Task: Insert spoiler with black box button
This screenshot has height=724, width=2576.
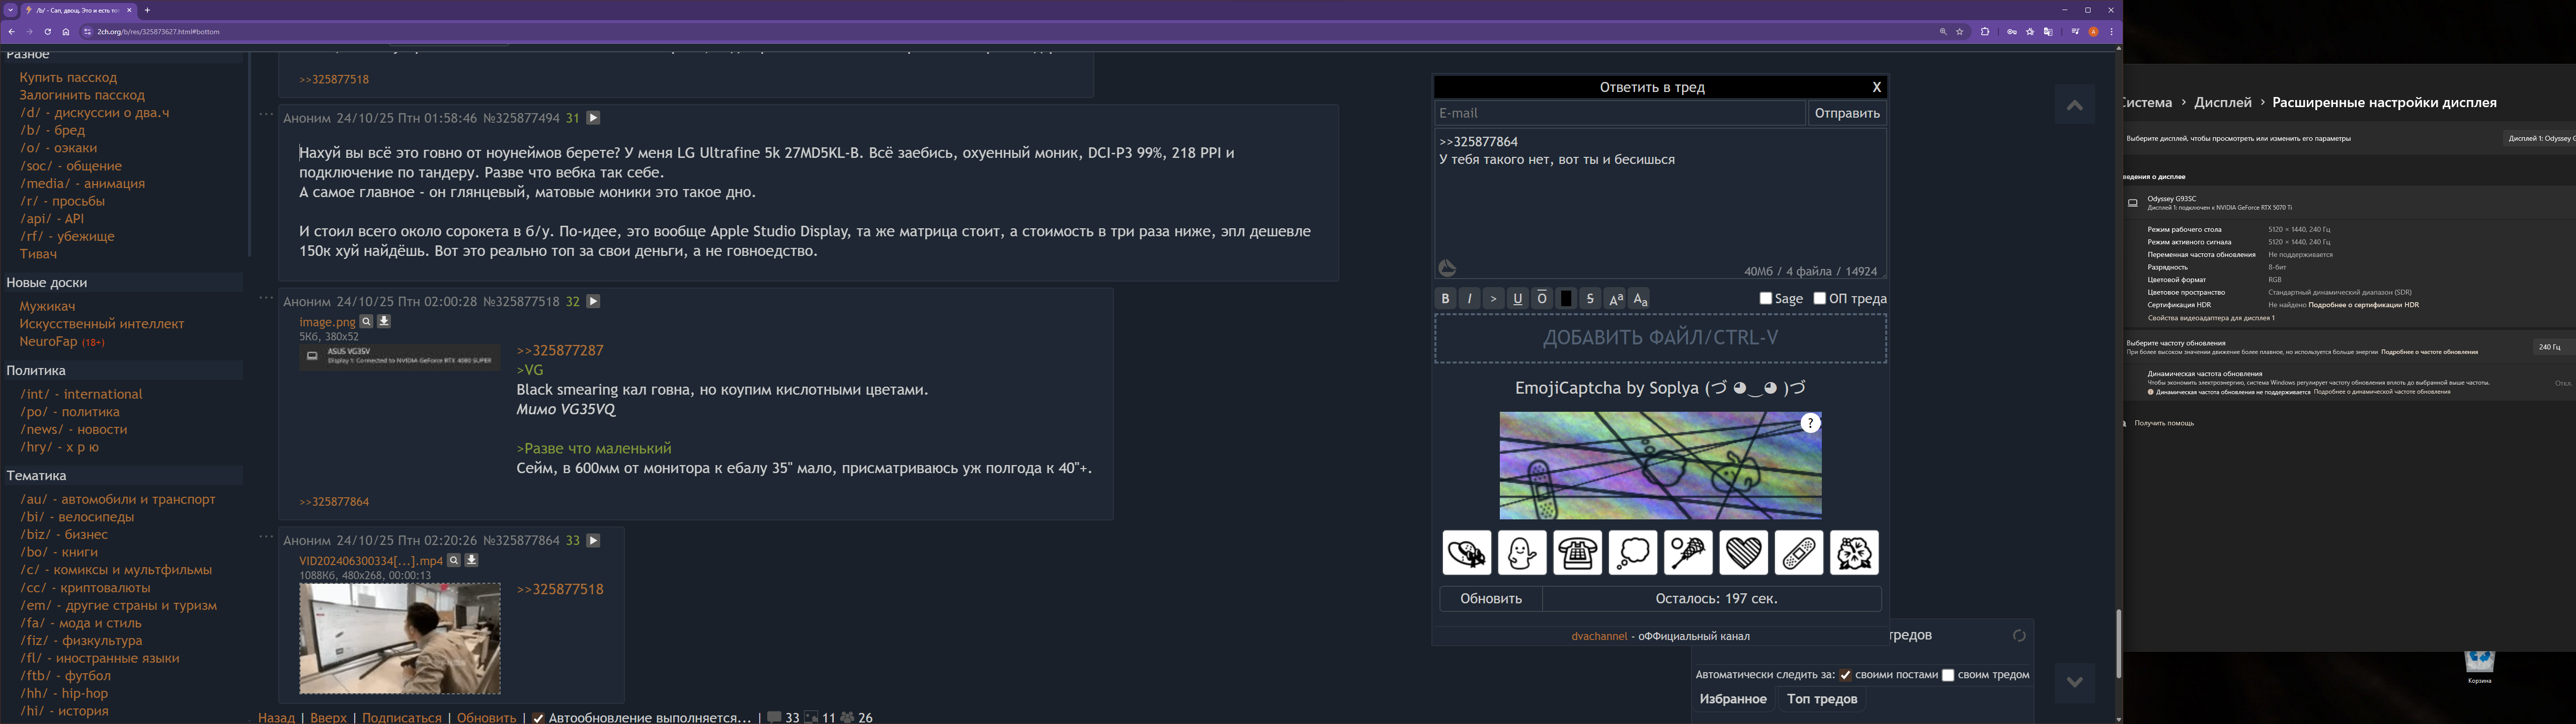Action: (1566, 299)
